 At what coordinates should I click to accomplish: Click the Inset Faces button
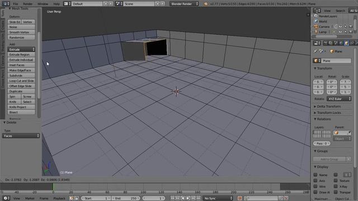click(x=21, y=65)
